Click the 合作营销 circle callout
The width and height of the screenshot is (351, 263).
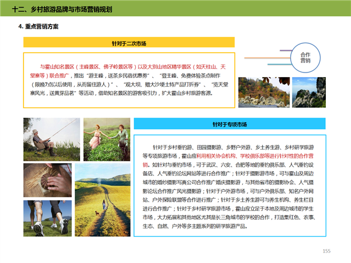pos(305,57)
